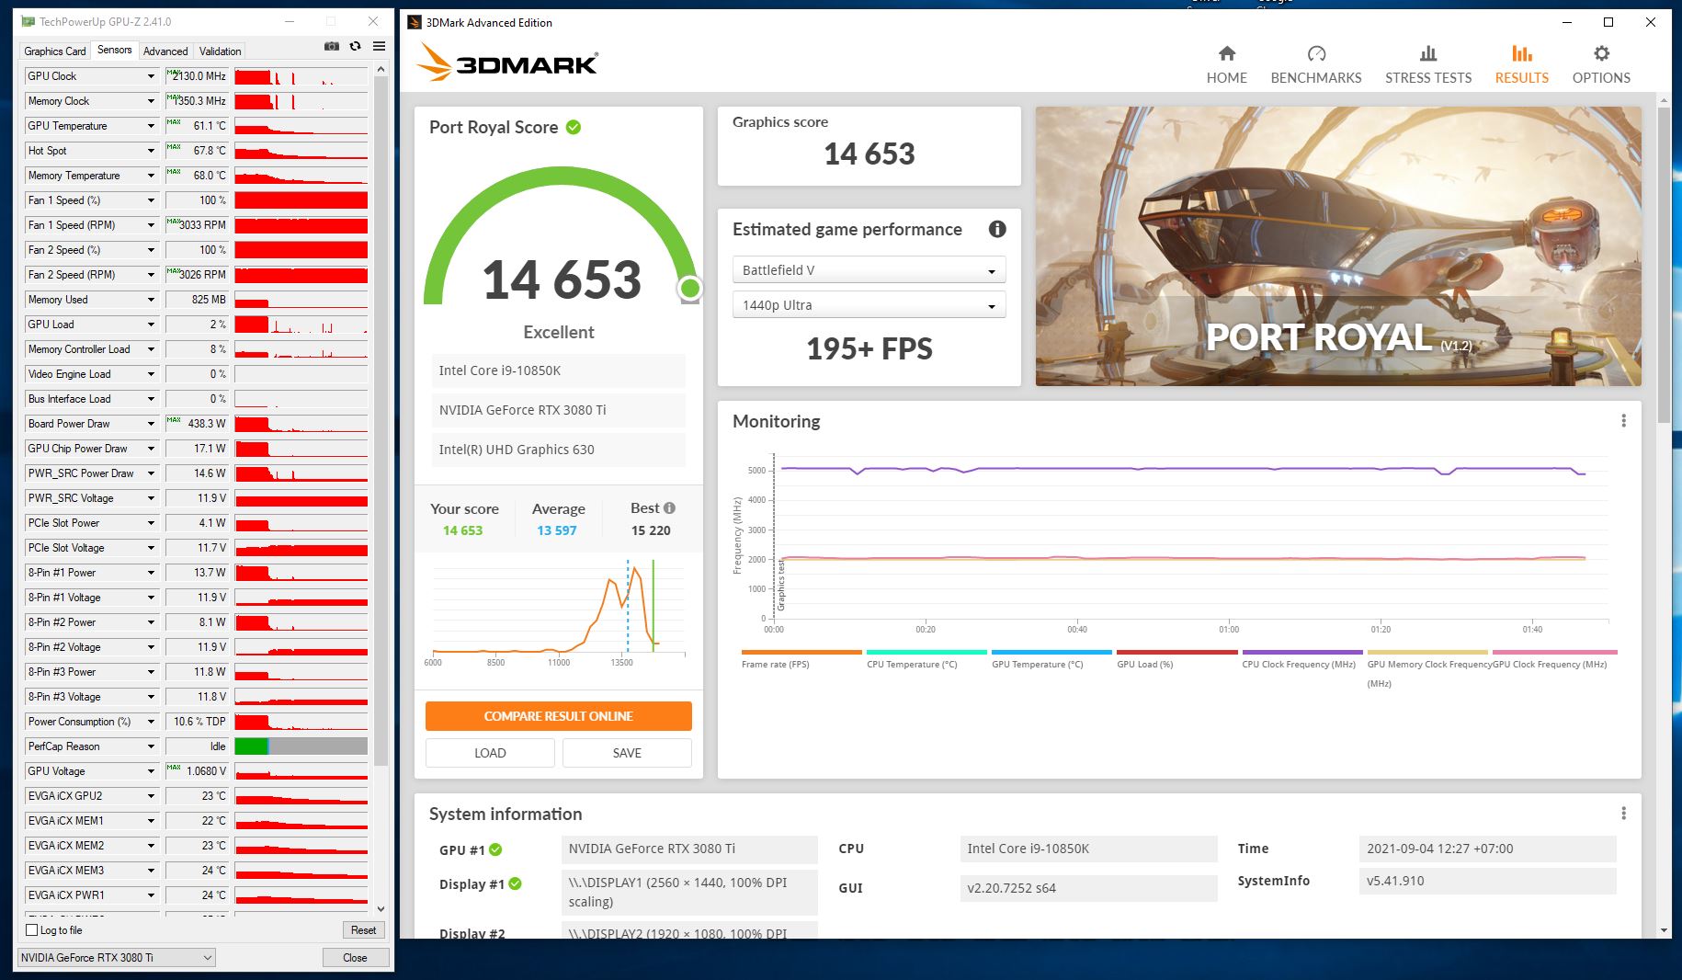Expand the PerfCap Reason sensor dropdown

(152, 746)
